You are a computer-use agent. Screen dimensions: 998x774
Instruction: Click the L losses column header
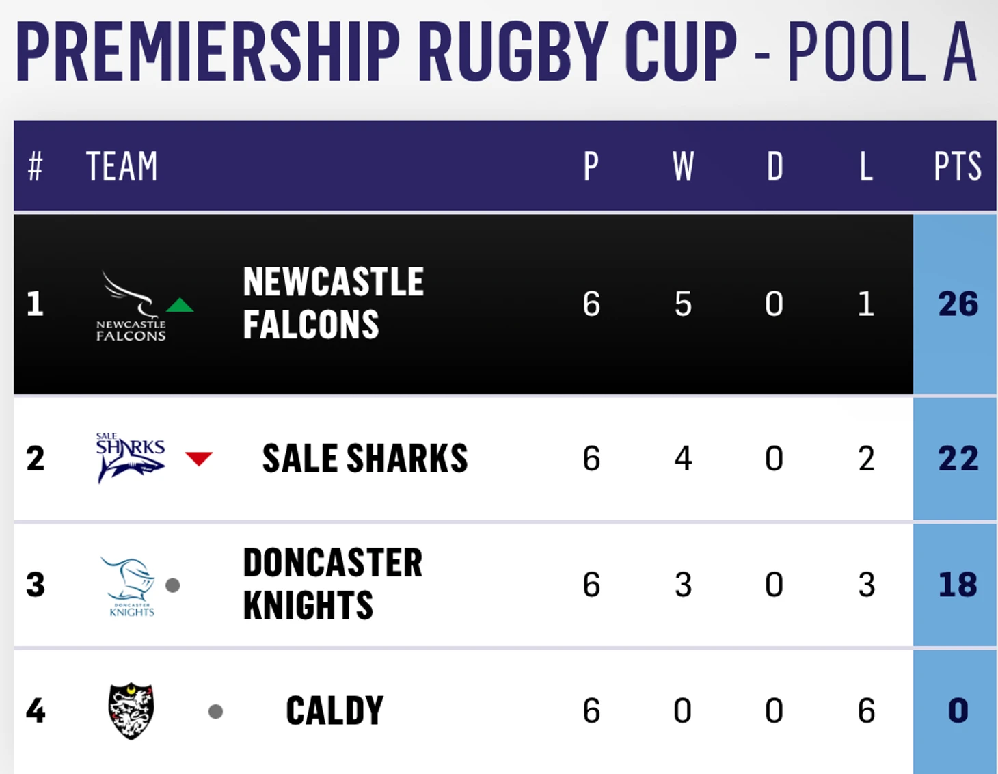pyautogui.click(x=865, y=166)
